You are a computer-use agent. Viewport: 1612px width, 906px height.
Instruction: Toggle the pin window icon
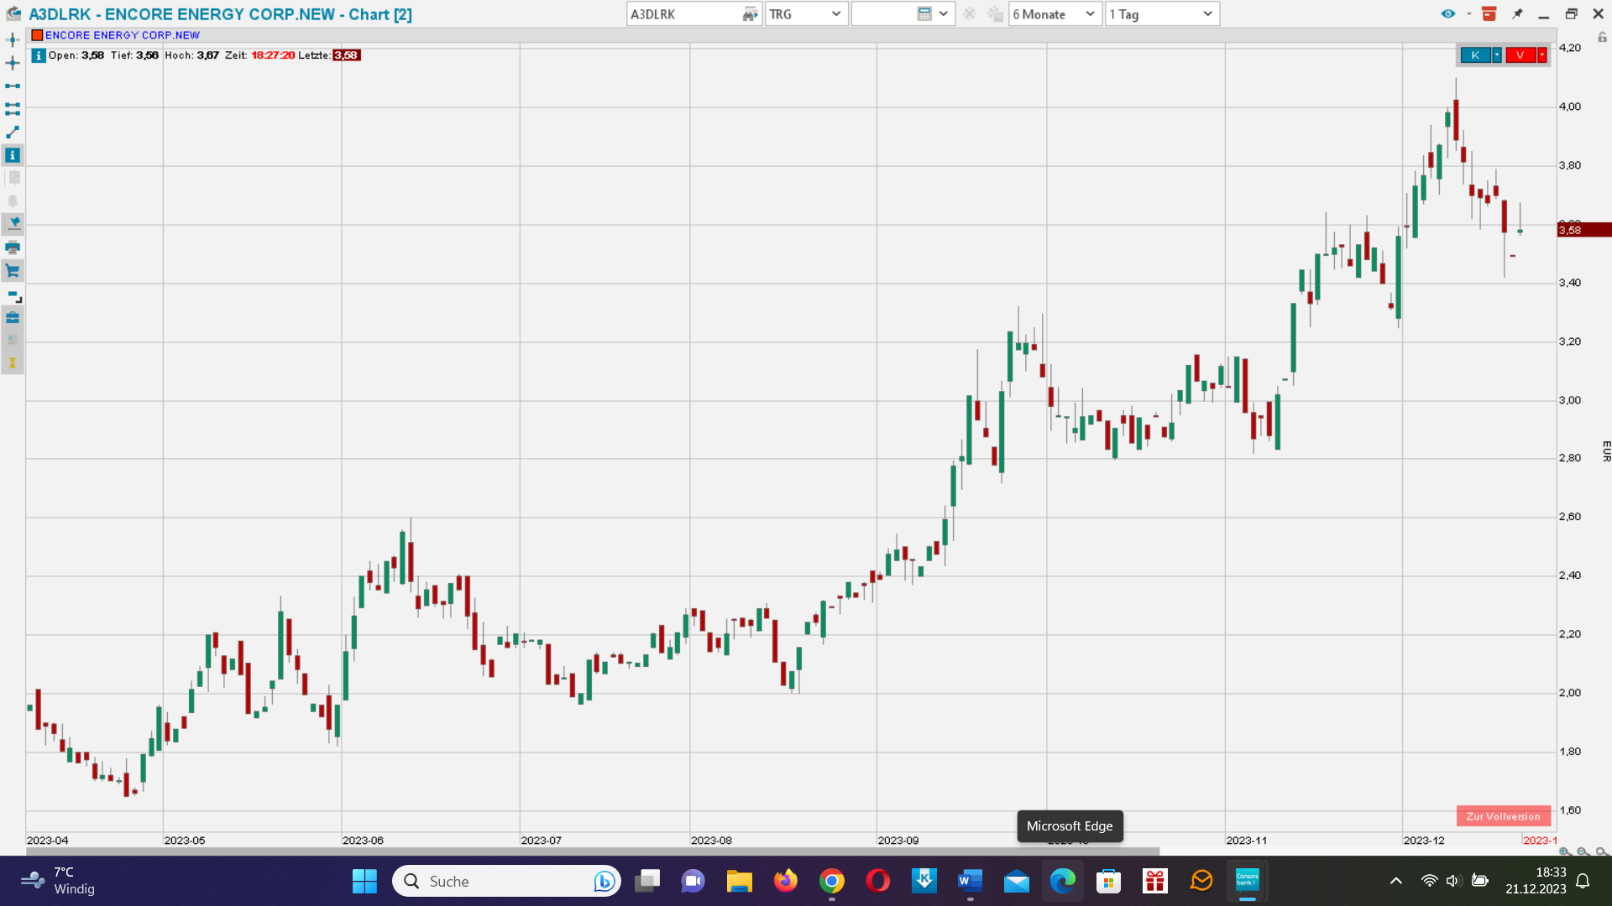click(1517, 14)
